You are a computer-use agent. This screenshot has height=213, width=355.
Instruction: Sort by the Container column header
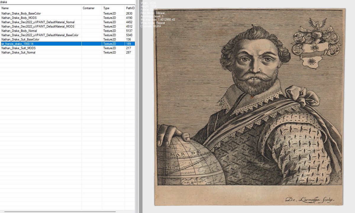[92, 8]
